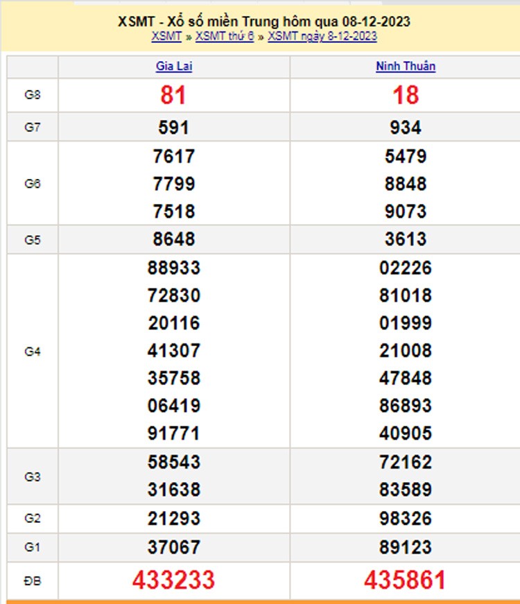
Task: Click the page title XSMT hôm qua 08-12-2023
Action: click(264, 21)
